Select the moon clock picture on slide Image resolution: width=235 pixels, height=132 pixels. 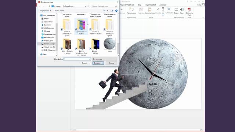(x=153, y=74)
